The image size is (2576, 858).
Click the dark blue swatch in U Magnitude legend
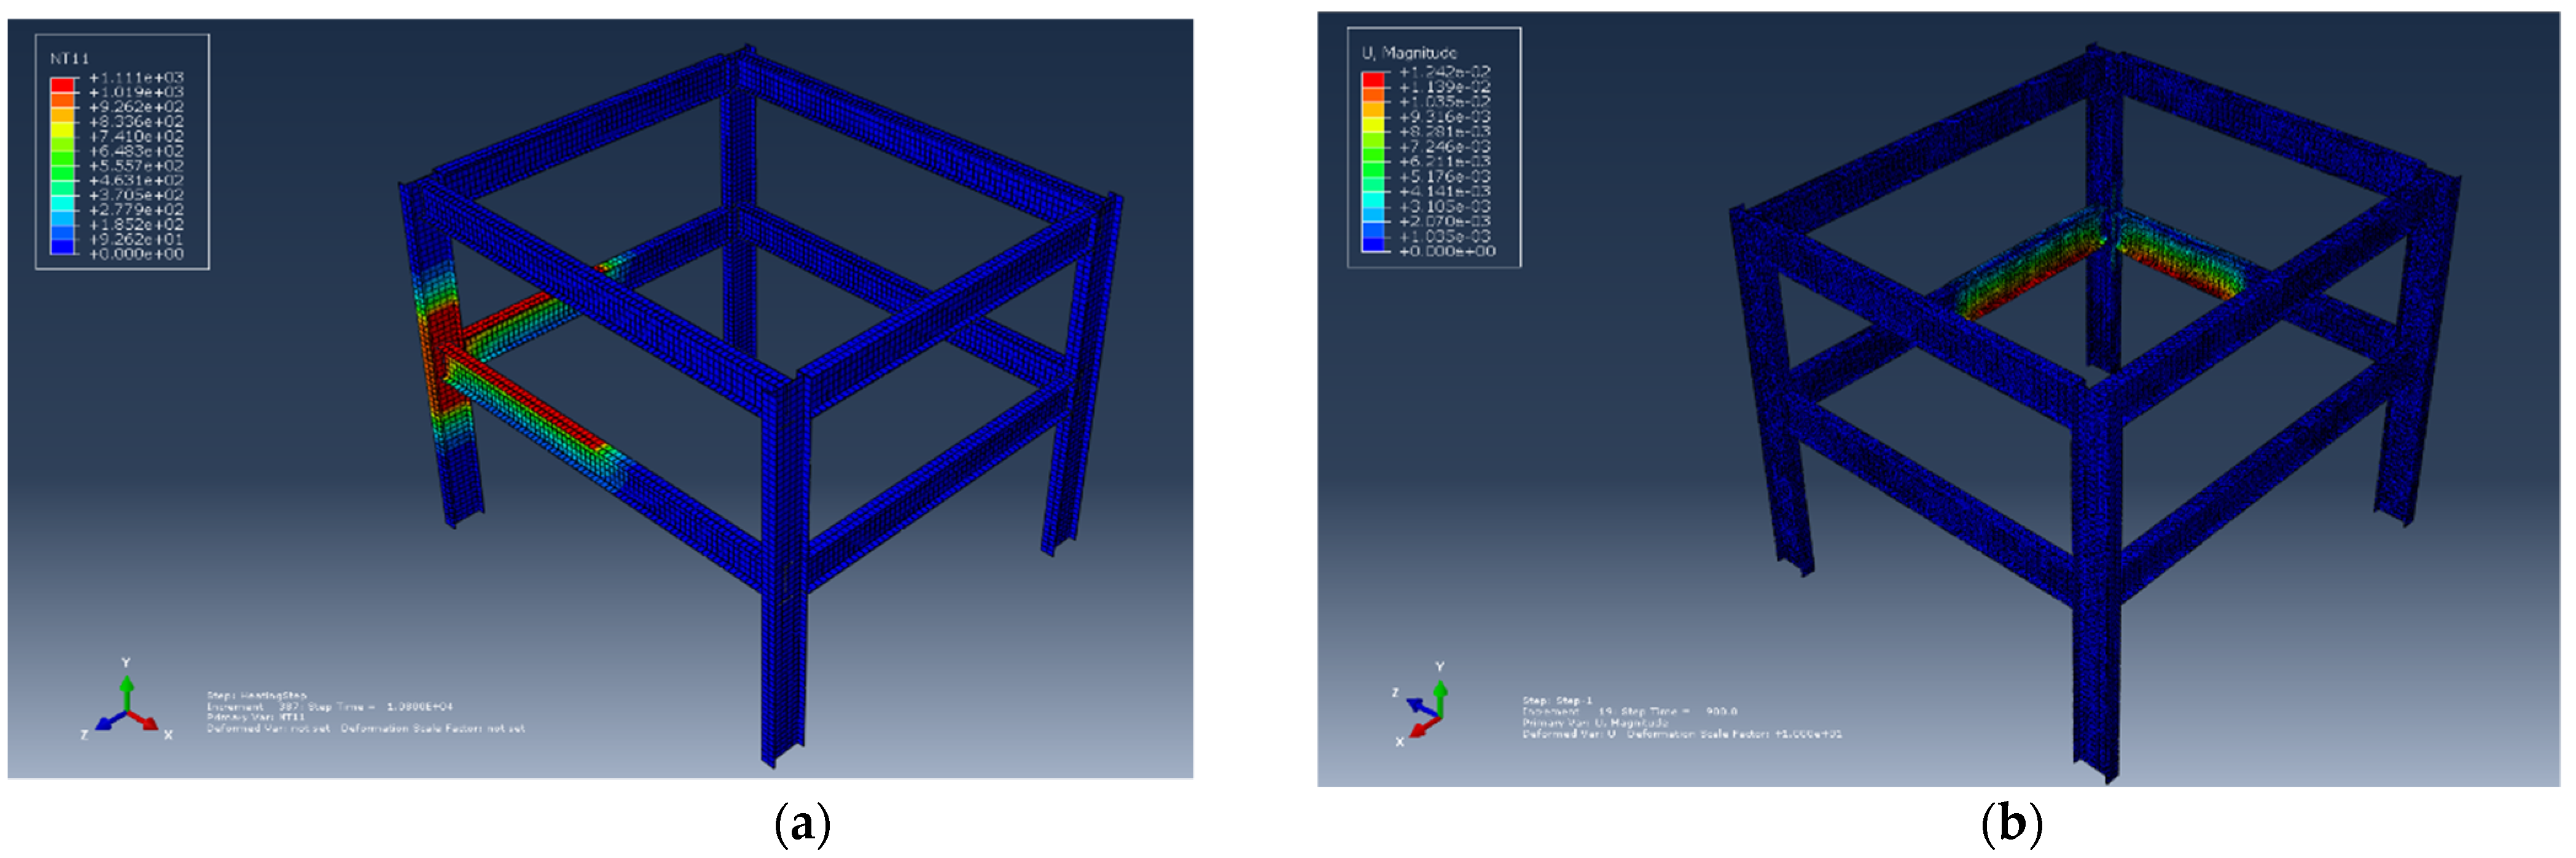tap(1374, 243)
